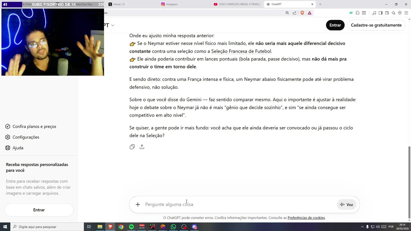Image resolution: width=411 pixels, height=231 pixels.
Task: Share the response with upload icon
Action: tap(142, 147)
